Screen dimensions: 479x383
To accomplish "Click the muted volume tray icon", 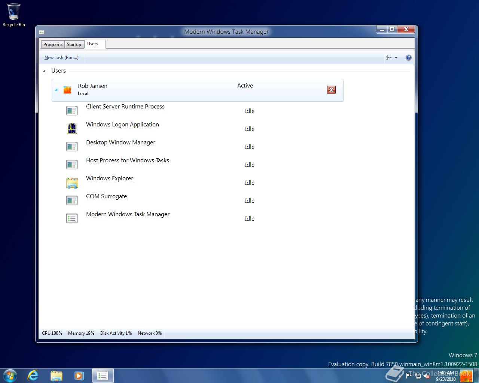I will coord(426,376).
